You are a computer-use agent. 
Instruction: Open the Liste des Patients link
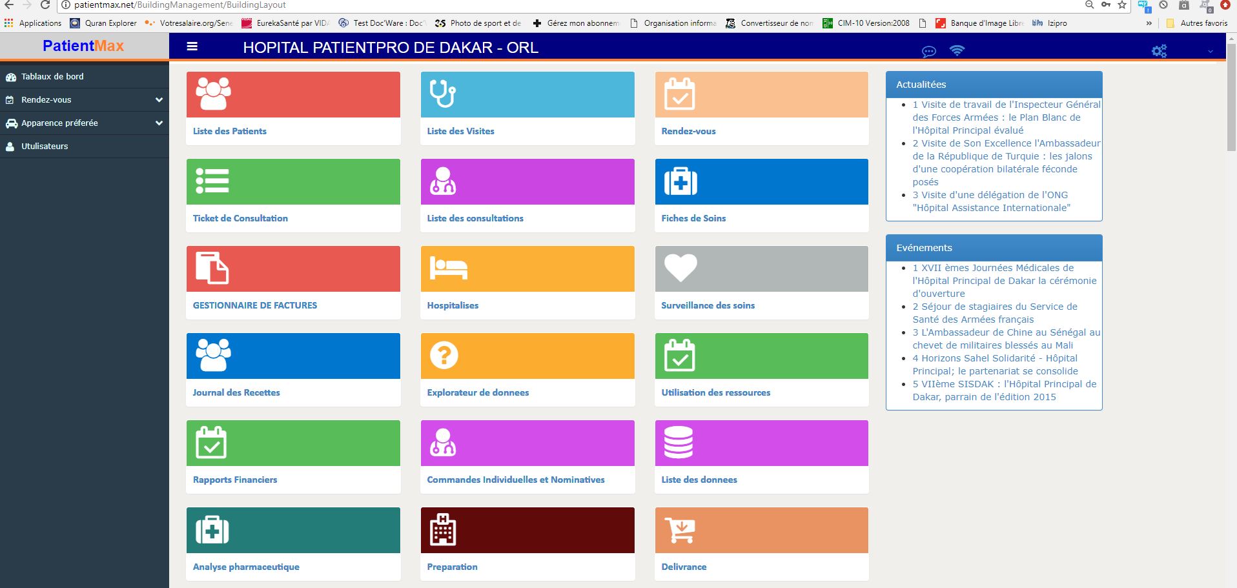(x=229, y=131)
